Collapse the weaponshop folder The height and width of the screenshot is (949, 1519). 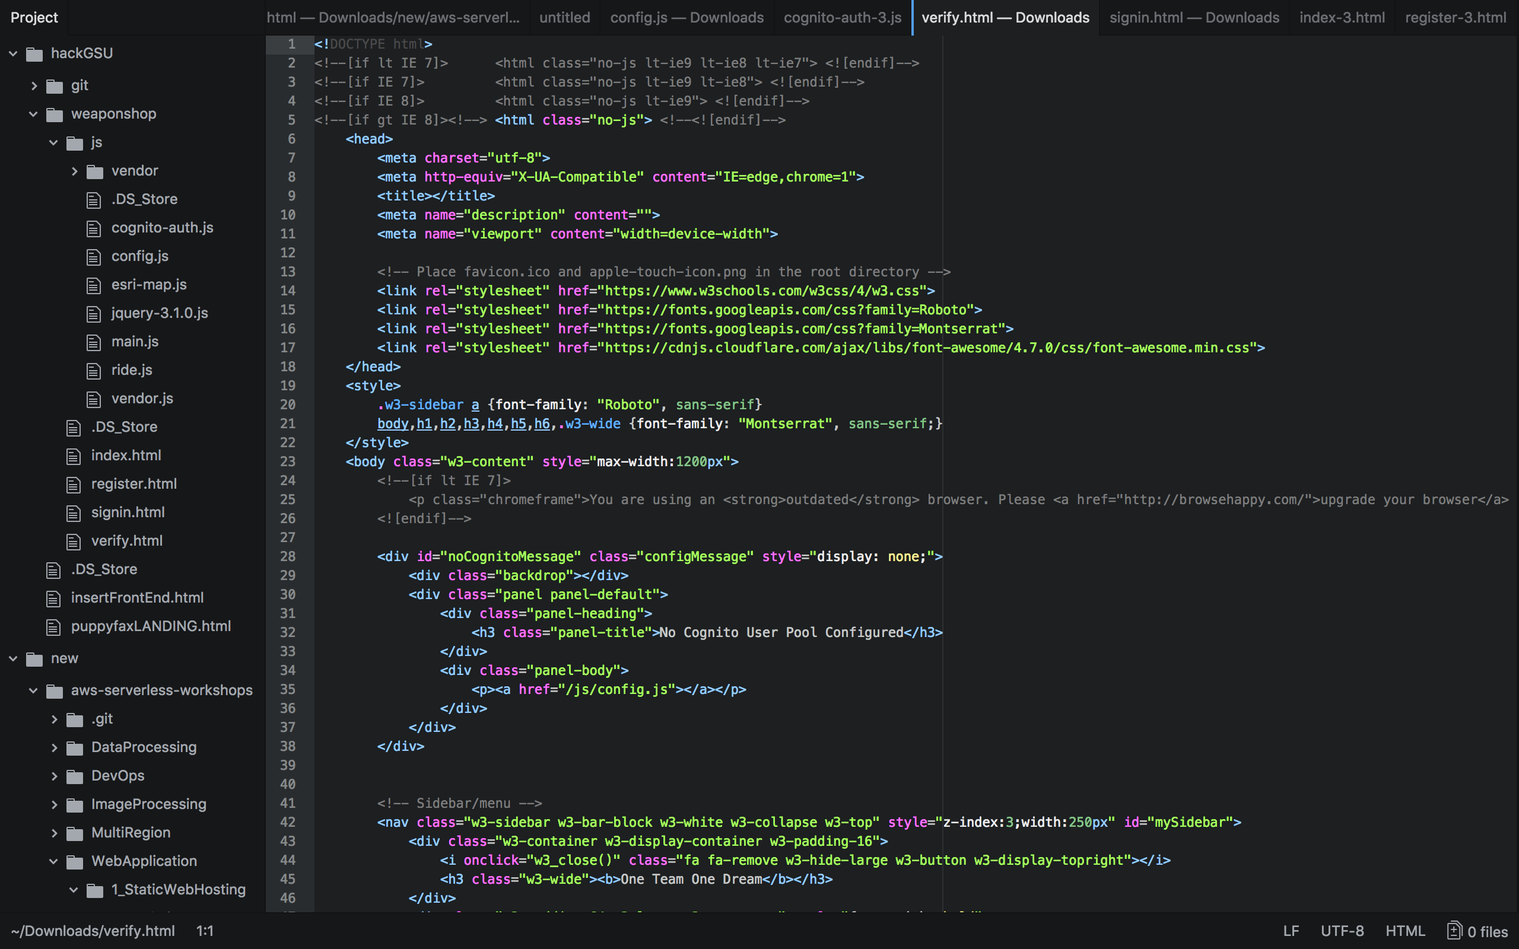click(x=33, y=114)
